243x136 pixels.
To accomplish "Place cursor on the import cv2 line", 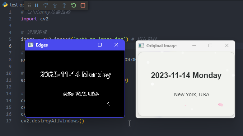I will point(35,19).
